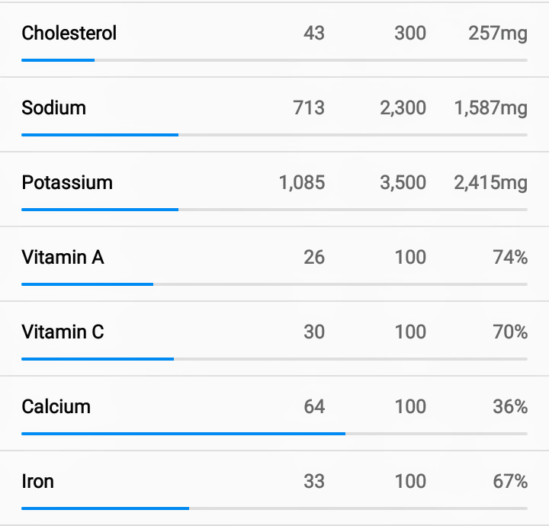Click the Vitamin C progress bar

pyautogui.click(x=274, y=359)
